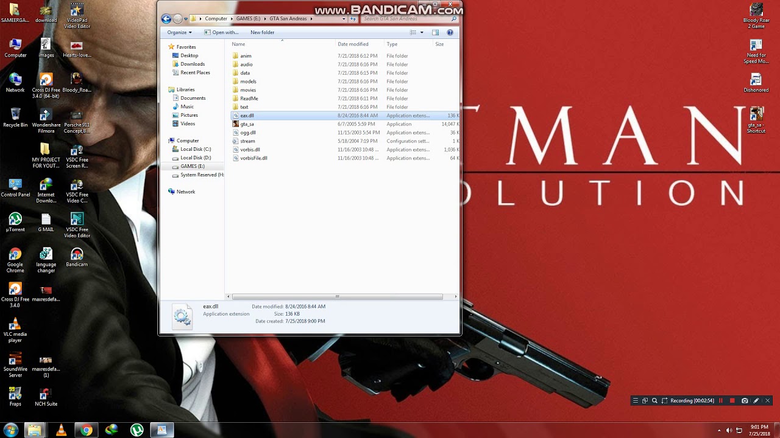Image resolution: width=780 pixels, height=438 pixels.
Task: Click the Recycle Bin desktop icon
Action: point(15,117)
